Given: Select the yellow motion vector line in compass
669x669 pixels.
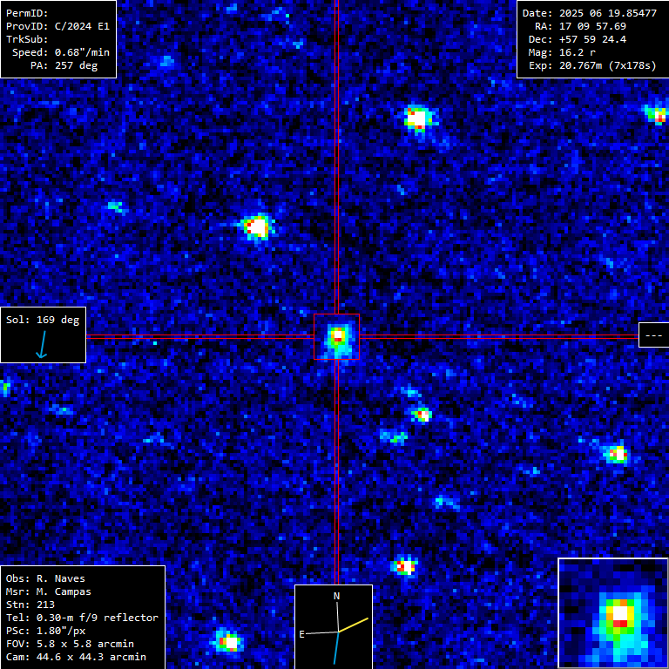Looking at the screenshot, I should 354,625.
